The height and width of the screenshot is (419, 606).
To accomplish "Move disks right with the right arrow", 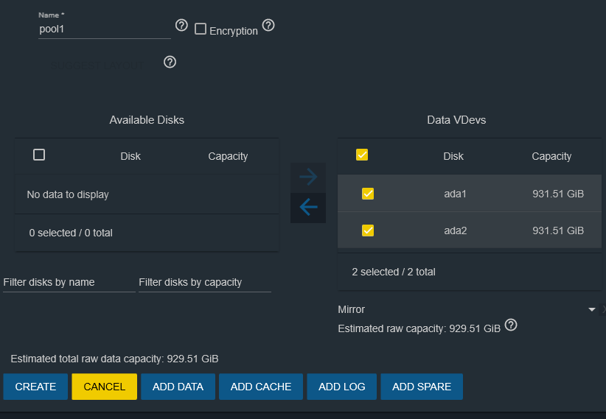I will coord(308,177).
